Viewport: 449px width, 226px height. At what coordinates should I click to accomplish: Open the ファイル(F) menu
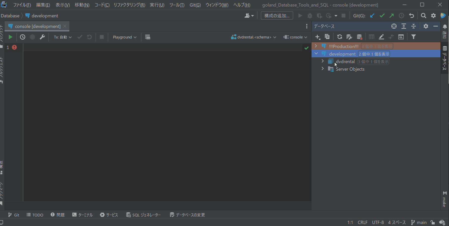[x=22, y=5]
